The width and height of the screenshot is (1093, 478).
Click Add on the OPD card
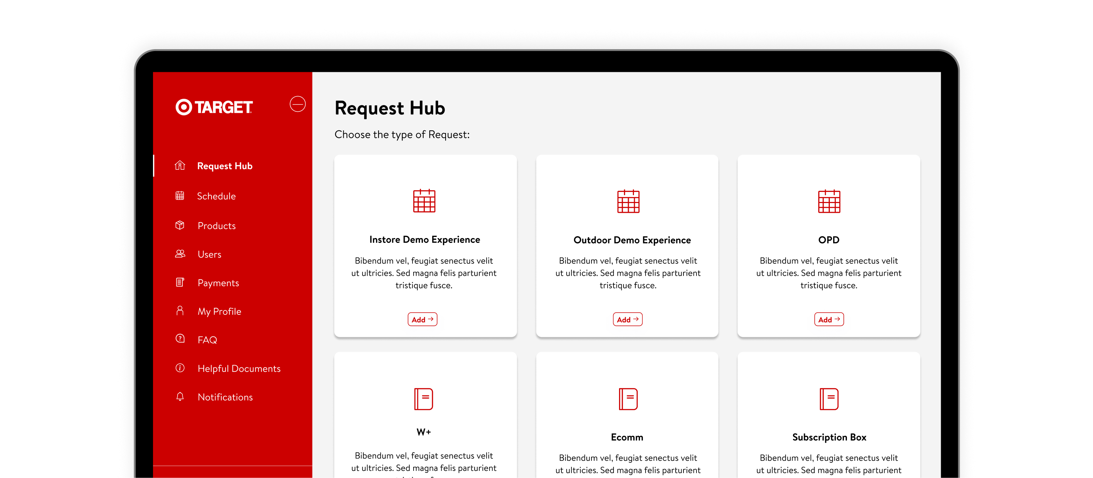[x=829, y=319]
